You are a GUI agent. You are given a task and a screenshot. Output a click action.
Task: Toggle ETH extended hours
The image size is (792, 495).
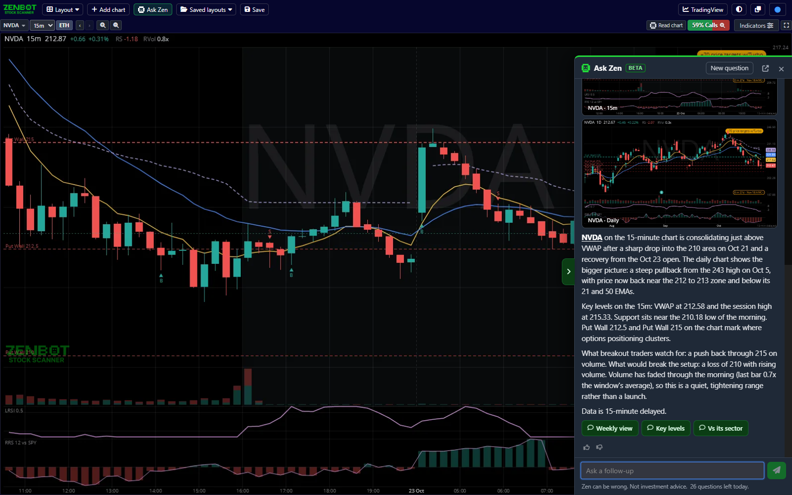tap(64, 25)
